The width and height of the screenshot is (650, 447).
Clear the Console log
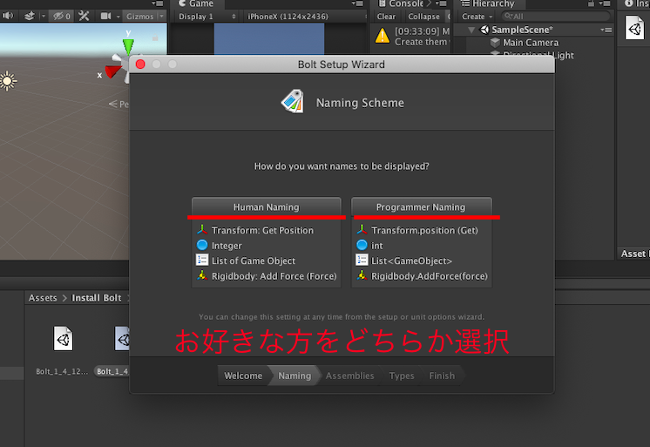coord(386,17)
